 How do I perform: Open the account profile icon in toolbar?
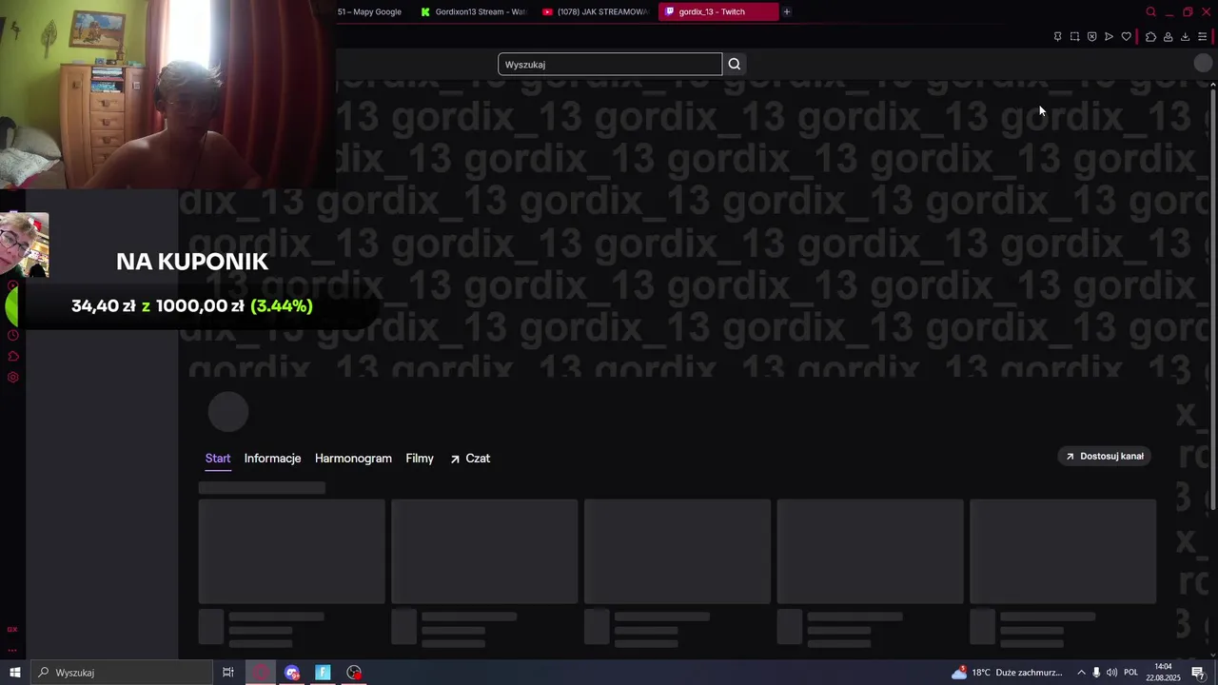1168,37
